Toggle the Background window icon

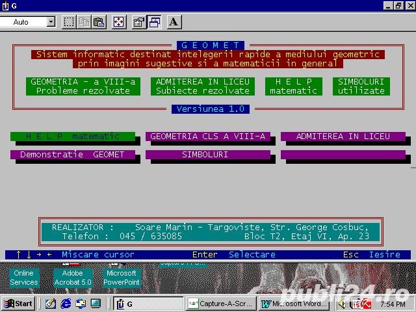[154, 22]
